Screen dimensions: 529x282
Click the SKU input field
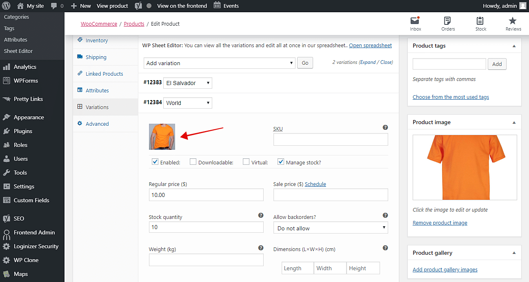click(331, 140)
